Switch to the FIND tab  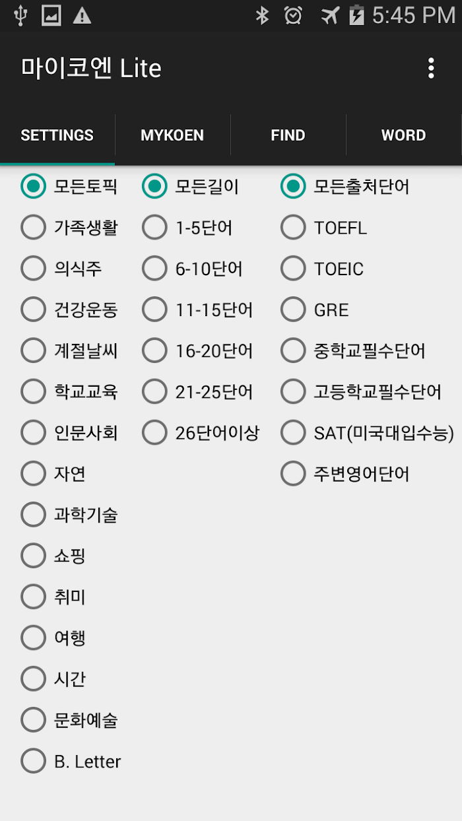click(288, 135)
